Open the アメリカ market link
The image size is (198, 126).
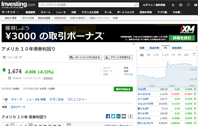(x=128, y=74)
